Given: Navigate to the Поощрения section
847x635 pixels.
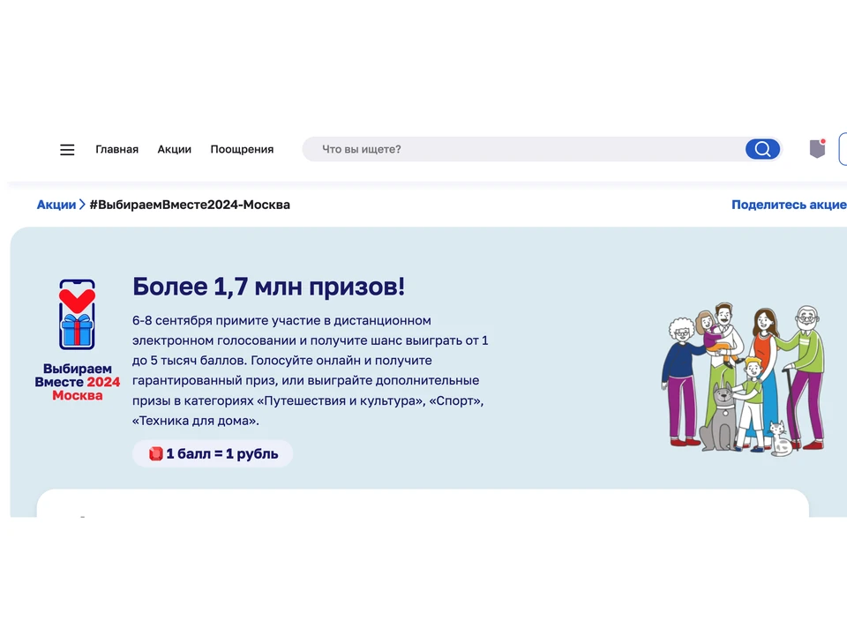Looking at the screenshot, I should click(x=242, y=150).
